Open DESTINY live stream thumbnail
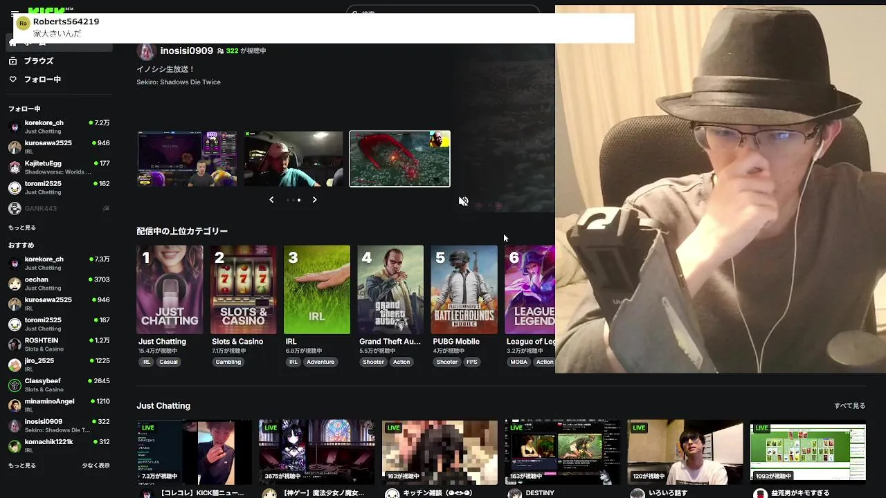Viewport: 886px width, 498px height. point(562,452)
